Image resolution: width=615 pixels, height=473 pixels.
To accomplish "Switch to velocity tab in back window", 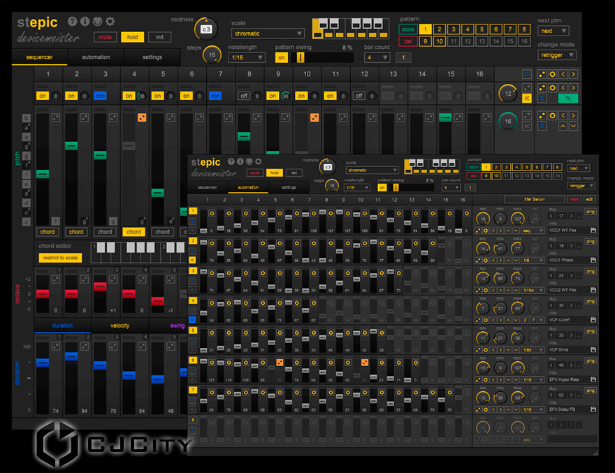I will [x=120, y=326].
